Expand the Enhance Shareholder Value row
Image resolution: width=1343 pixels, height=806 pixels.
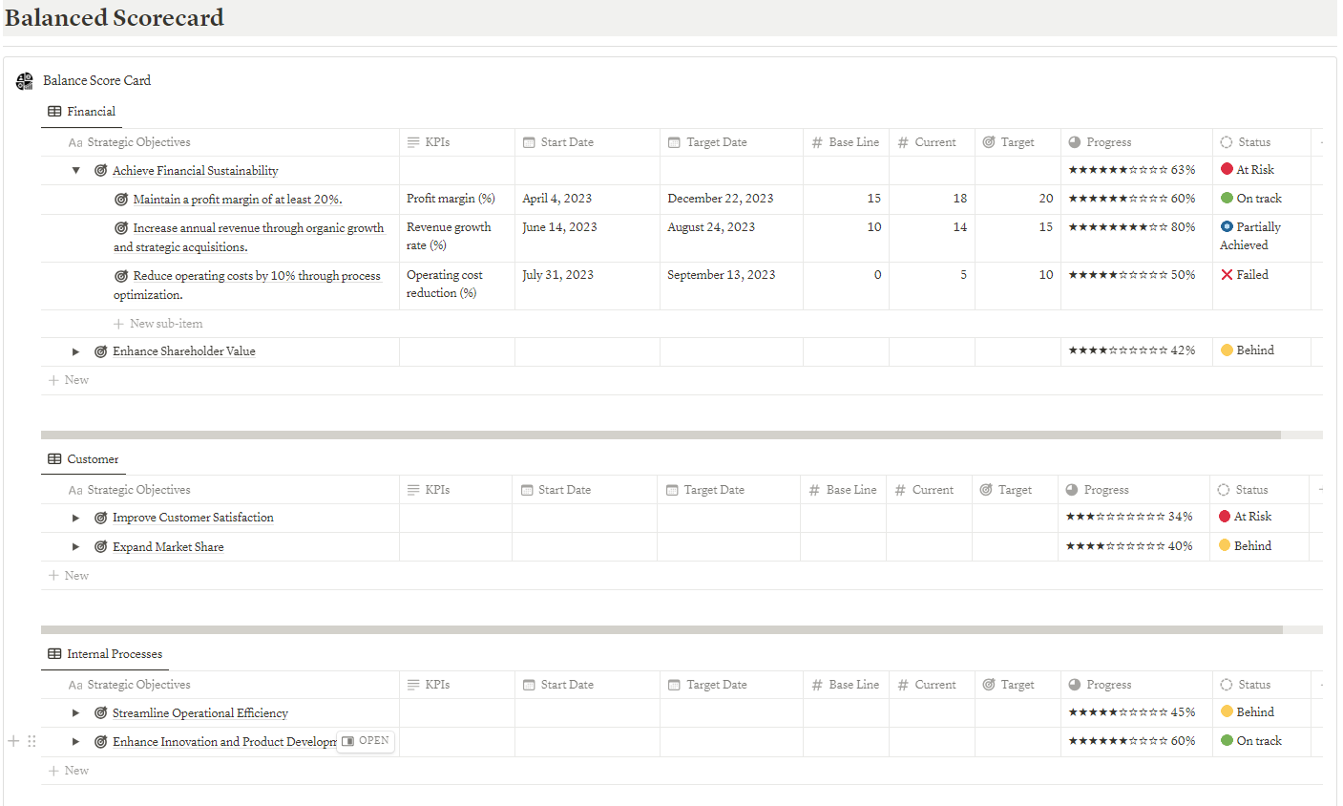75,351
